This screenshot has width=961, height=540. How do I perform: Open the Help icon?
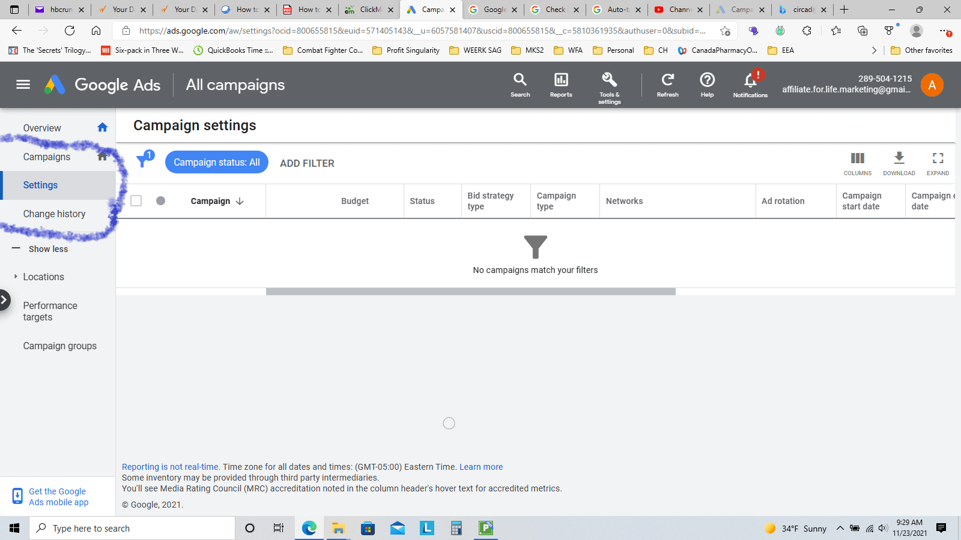(707, 81)
